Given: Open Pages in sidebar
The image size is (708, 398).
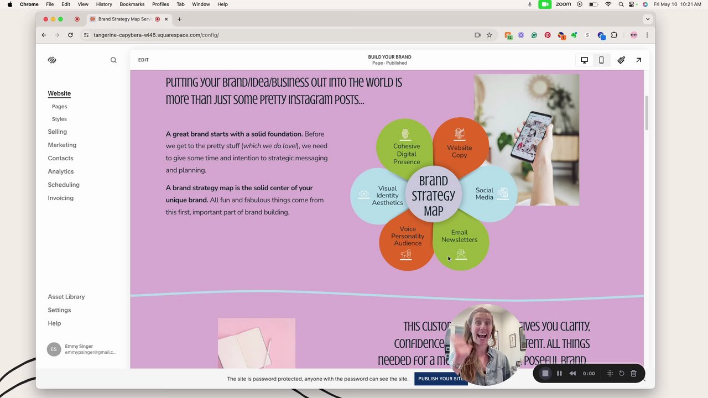Looking at the screenshot, I should click(x=59, y=106).
